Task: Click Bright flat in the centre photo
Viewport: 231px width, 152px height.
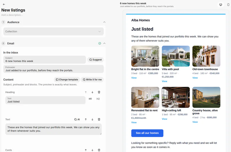Action: 145,56
